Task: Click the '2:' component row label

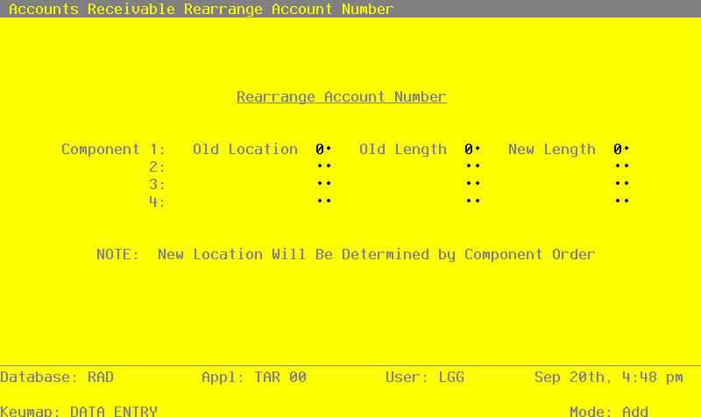Action: point(157,166)
